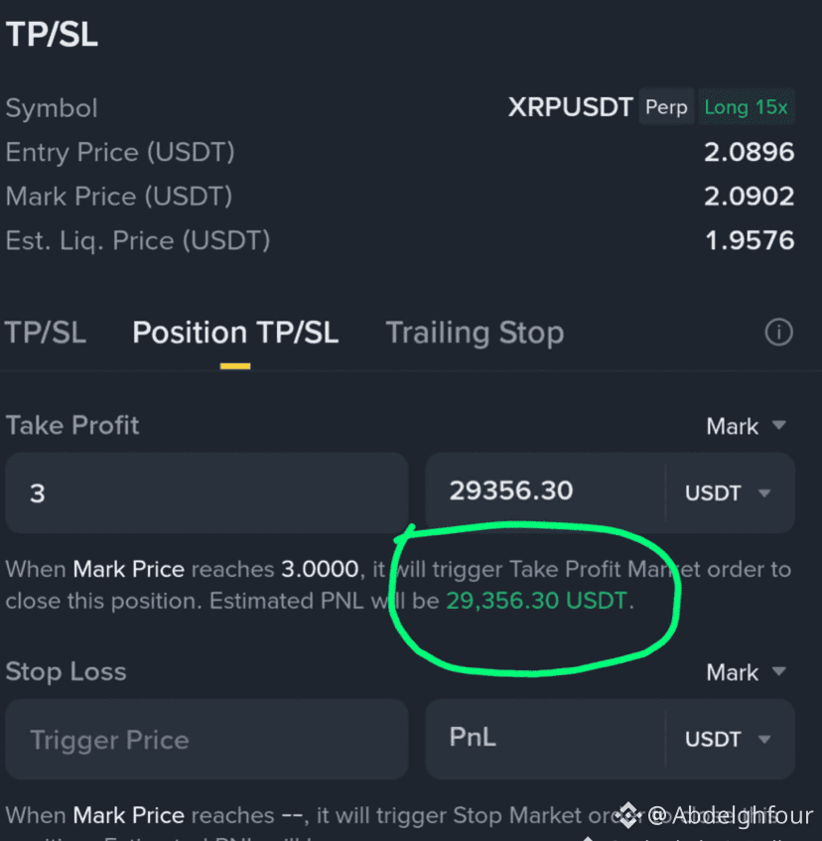Switch to the TP/SL tab
Viewport: 822px width, 841px height.
tap(46, 332)
